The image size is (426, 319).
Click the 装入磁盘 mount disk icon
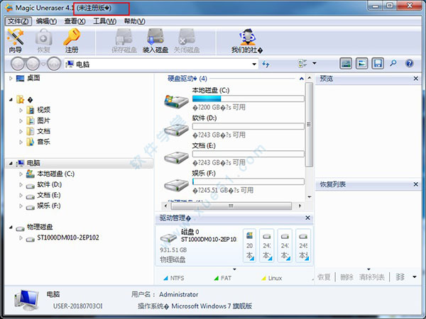(x=155, y=40)
